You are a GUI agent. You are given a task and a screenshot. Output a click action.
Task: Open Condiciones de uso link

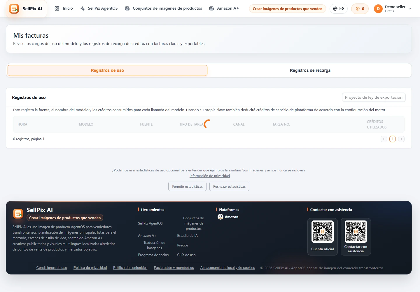[52, 268]
